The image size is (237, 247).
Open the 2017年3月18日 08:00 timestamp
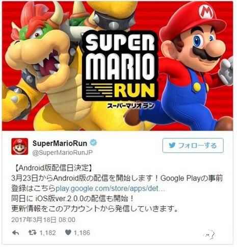(x=43, y=219)
